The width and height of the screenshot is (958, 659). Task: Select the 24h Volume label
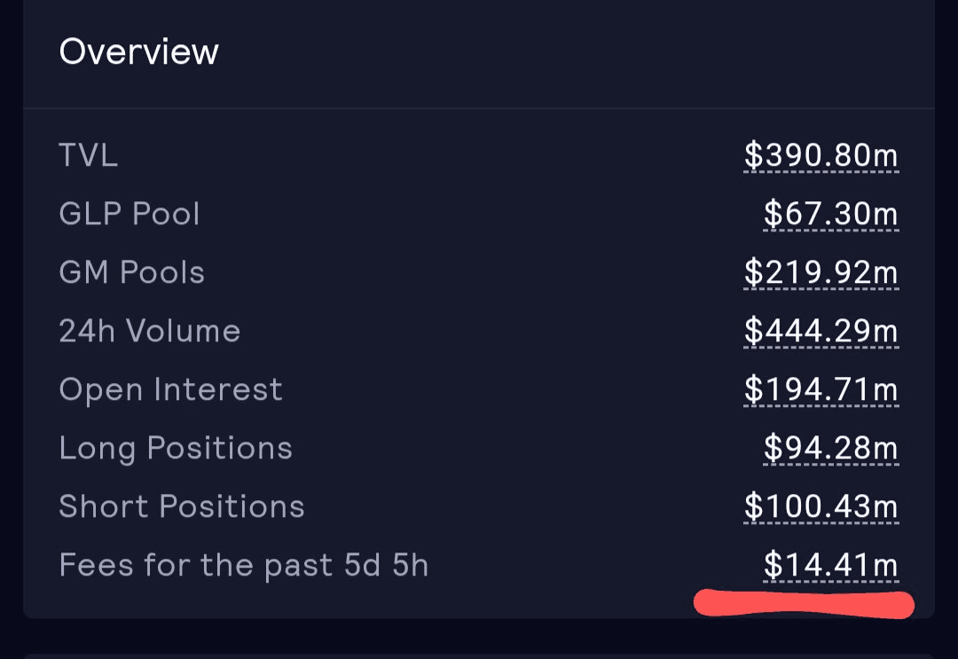[x=149, y=332]
